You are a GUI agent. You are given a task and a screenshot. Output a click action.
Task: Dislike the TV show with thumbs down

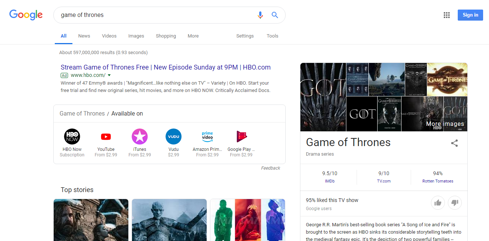pos(455,203)
